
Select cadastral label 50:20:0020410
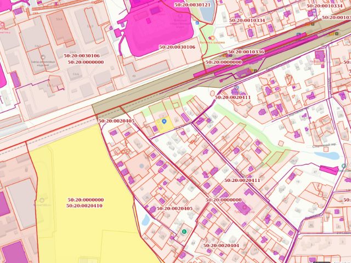click(84, 205)
